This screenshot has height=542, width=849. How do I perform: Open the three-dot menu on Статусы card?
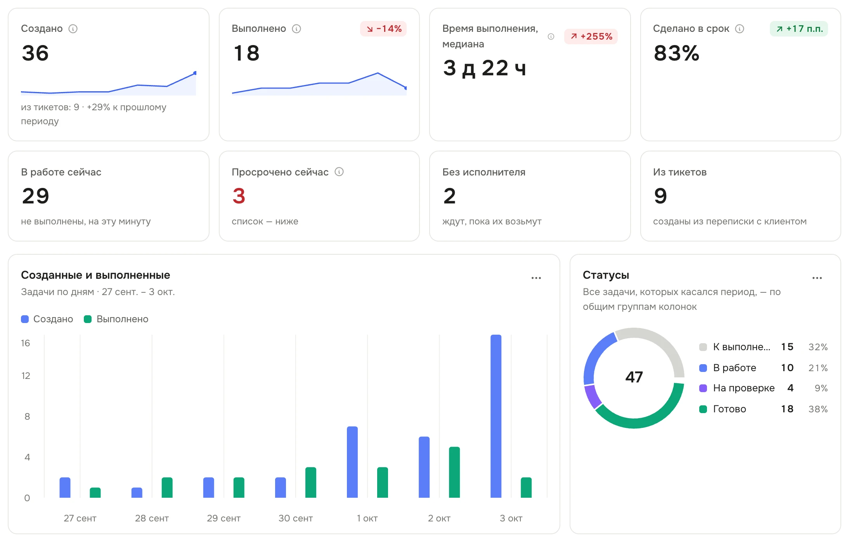point(817,278)
